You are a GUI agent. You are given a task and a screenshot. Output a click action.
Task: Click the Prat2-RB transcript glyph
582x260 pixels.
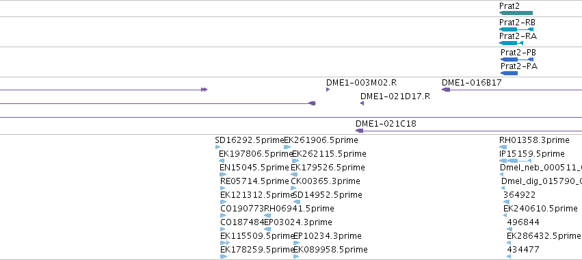pyautogui.click(x=516, y=29)
